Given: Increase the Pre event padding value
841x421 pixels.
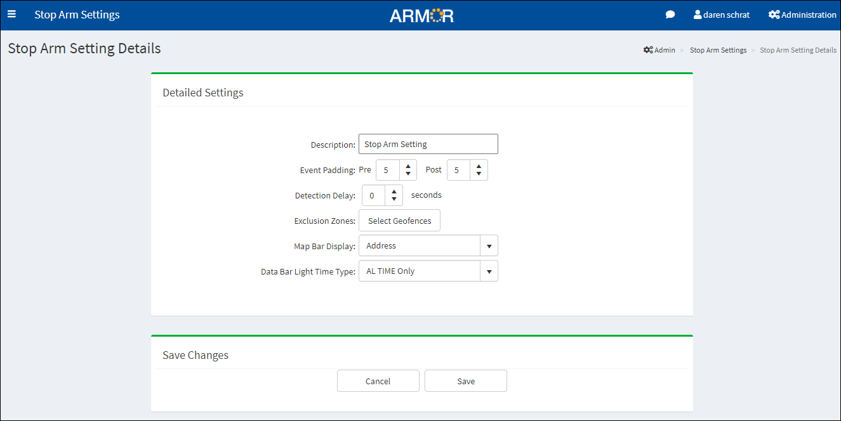Looking at the screenshot, I should tap(408, 166).
